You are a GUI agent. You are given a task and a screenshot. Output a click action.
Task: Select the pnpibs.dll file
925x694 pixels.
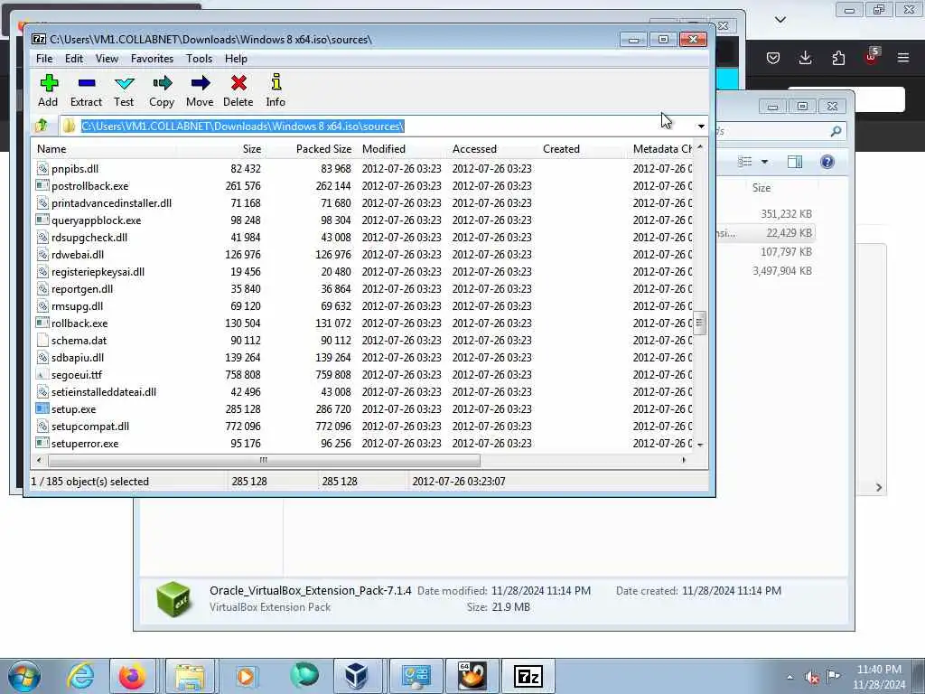click(74, 169)
